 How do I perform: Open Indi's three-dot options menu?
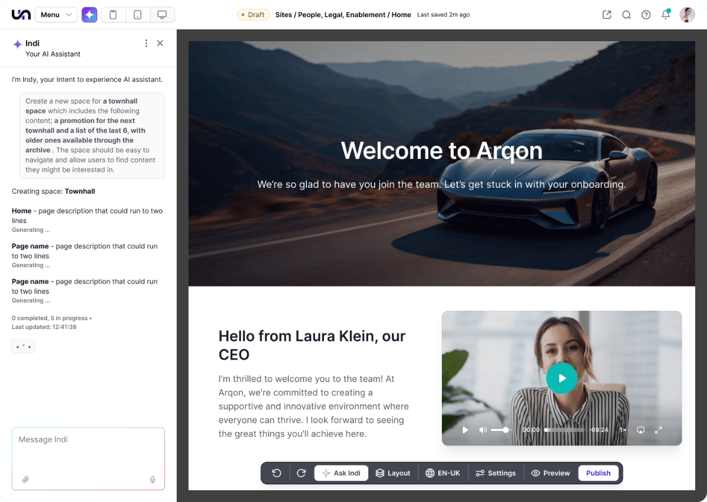[146, 43]
